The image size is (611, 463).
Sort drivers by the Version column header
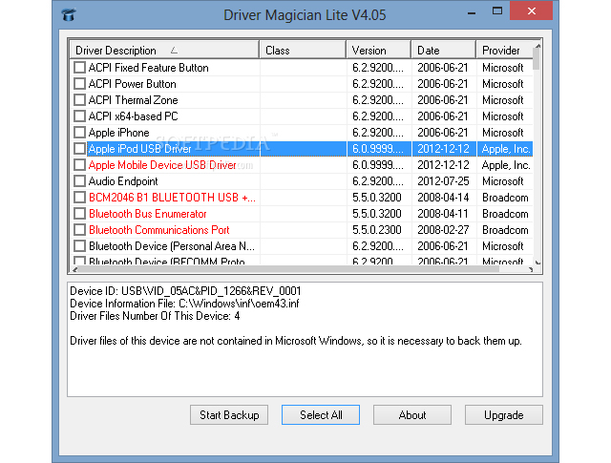click(x=377, y=50)
